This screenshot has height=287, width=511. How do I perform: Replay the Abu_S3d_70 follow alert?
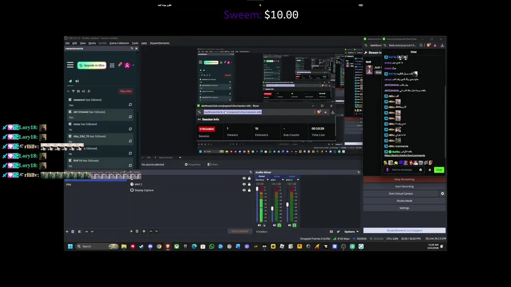point(130,141)
